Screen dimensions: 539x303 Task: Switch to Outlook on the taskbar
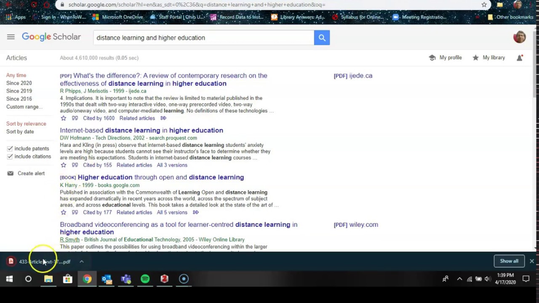pos(107,279)
